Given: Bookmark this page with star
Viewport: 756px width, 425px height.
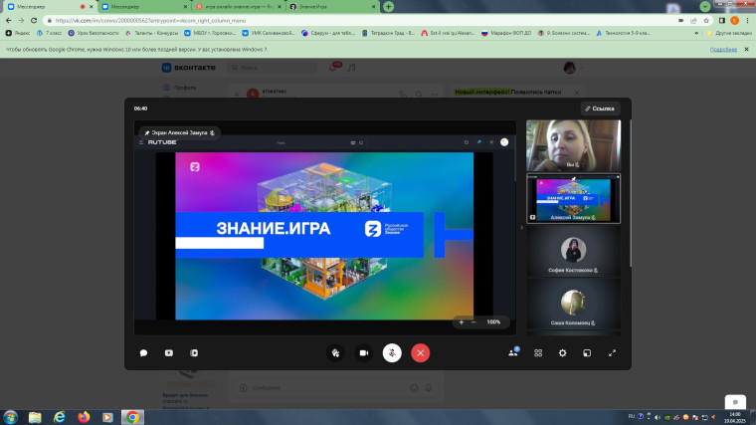Looking at the screenshot, I should pos(706,20).
